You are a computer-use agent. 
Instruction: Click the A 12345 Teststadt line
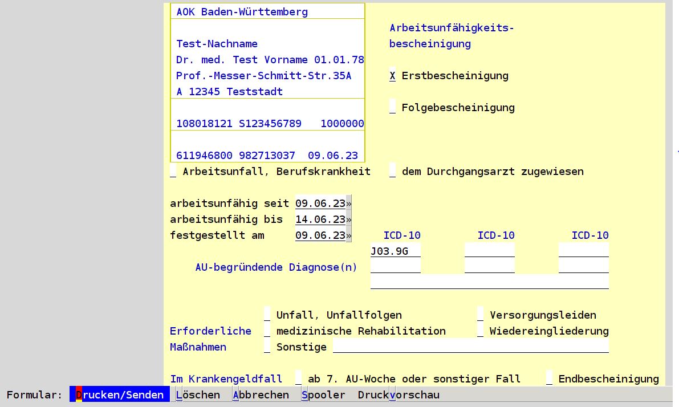point(230,92)
